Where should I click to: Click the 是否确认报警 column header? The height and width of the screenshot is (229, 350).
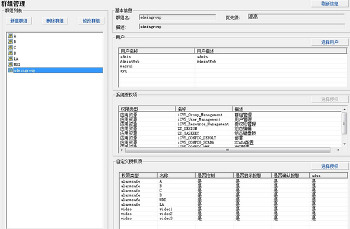(x=291, y=176)
